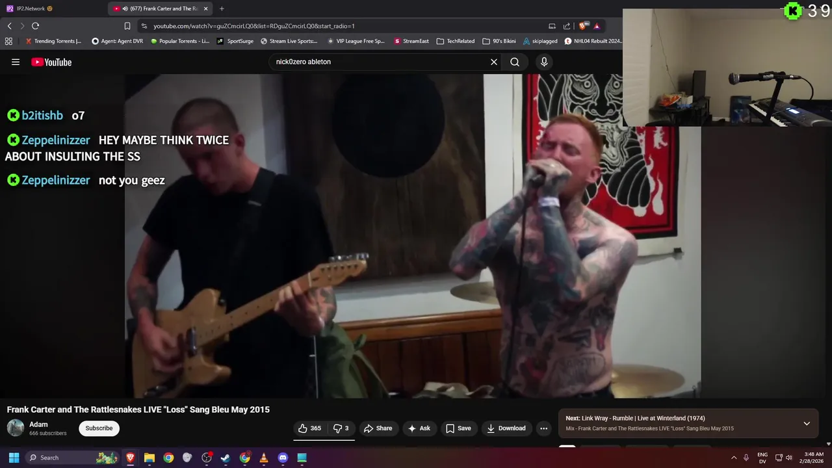
Task: Open the Stream Live Sports bookmark
Action: click(x=289, y=41)
